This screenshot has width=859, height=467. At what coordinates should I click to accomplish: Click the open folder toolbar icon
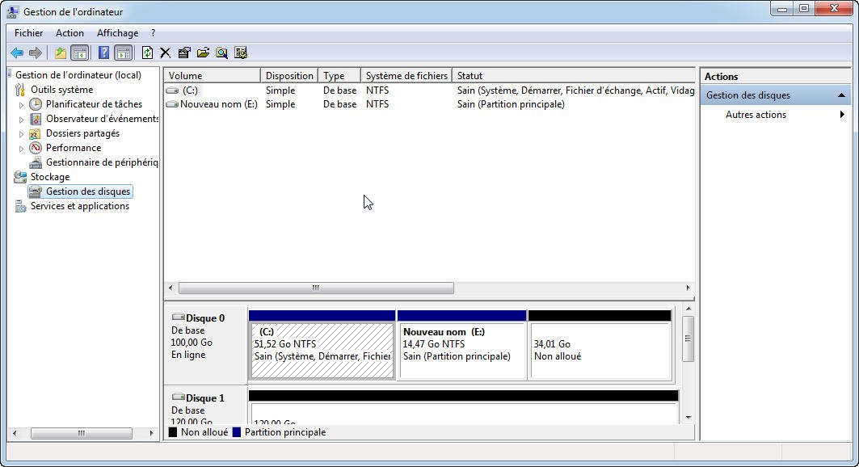204,53
